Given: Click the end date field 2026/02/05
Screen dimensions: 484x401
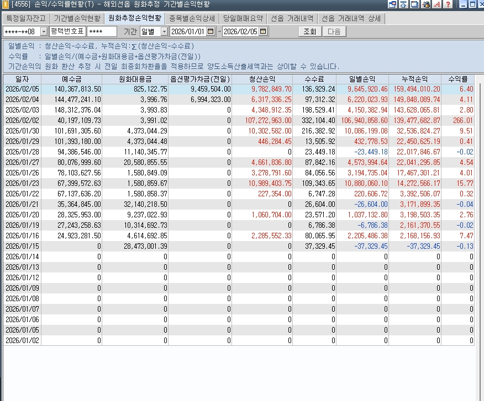Looking at the screenshot, I should (240, 31).
